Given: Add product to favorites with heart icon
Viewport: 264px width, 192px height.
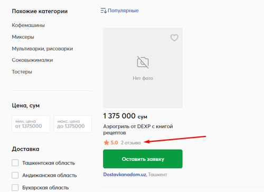Looking at the screenshot, I should click(x=174, y=38).
